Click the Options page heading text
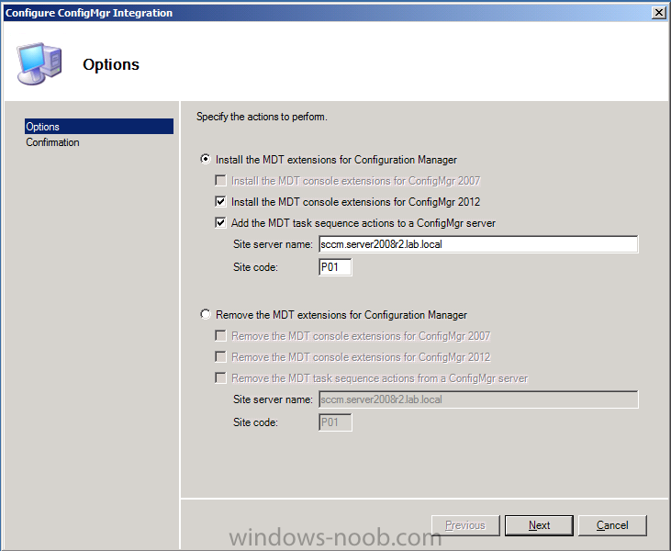 point(111,64)
